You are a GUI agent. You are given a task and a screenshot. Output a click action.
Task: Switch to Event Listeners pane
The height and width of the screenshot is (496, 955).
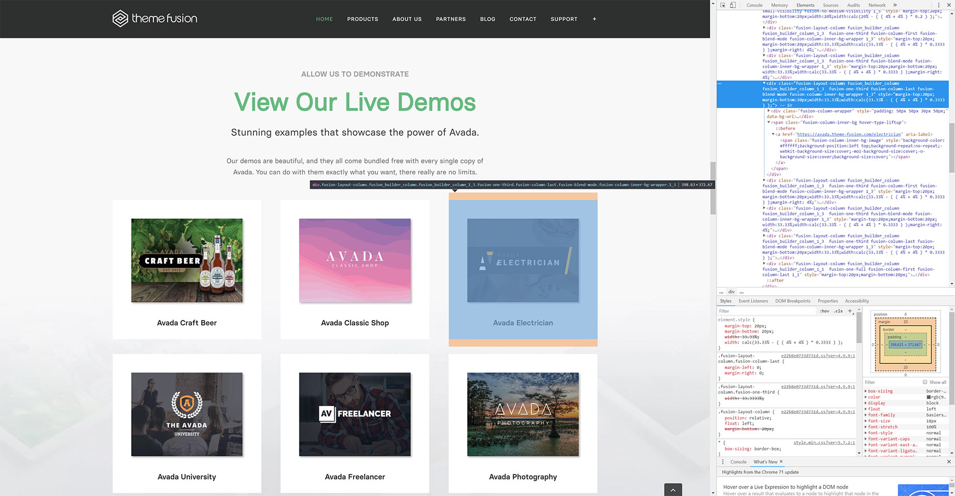point(753,301)
